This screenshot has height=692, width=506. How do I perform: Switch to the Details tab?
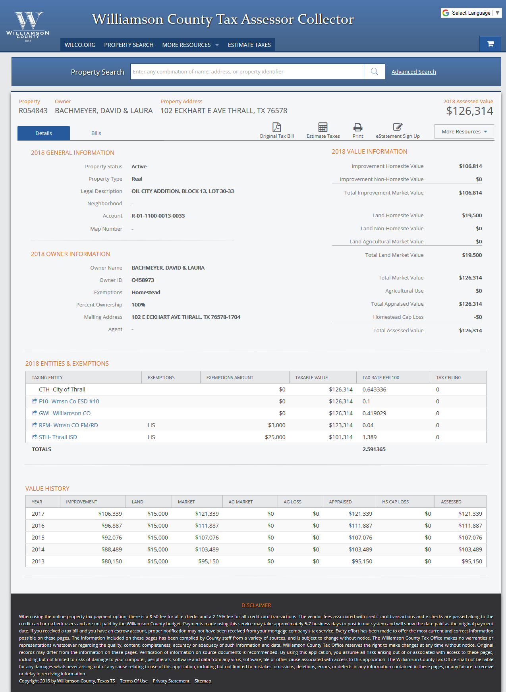[x=44, y=133]
